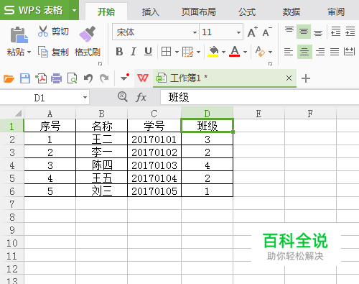The width and height of the screenshot is (359, 284).
Task: Open the 公式 tab
Action: pyautogui.click(x=247, y=12)
